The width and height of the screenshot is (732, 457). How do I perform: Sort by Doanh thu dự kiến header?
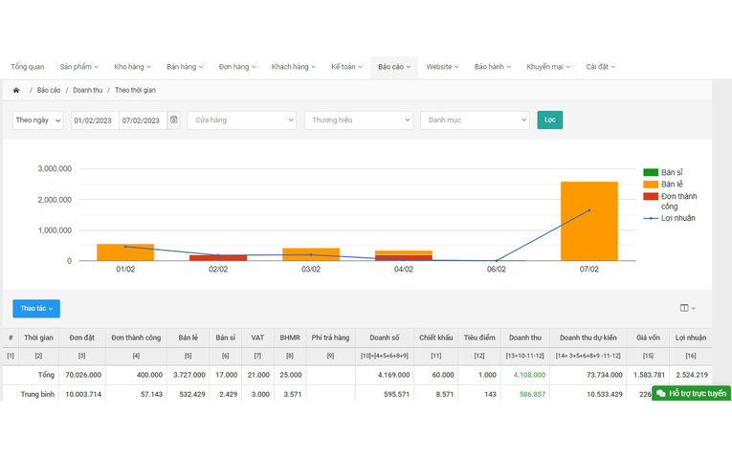588,337
